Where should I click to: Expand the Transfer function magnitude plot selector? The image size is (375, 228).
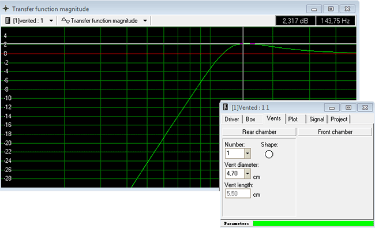(145, 21)
